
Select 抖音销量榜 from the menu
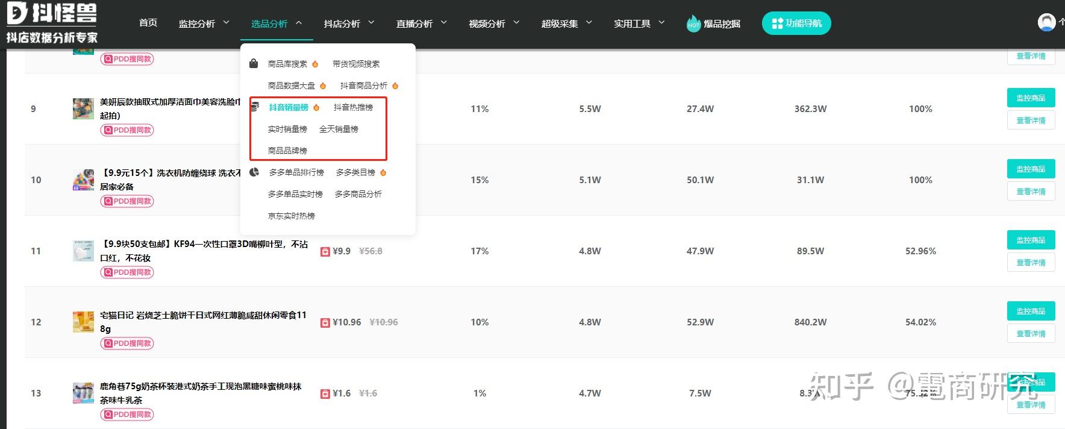[289, 107]
